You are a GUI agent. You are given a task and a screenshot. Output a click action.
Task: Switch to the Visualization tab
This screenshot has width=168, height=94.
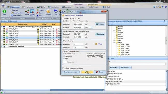53,7
